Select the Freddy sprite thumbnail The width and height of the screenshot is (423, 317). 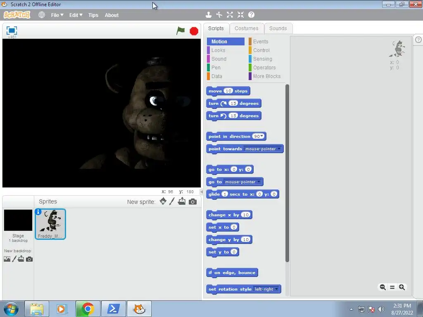click(50, 224)
